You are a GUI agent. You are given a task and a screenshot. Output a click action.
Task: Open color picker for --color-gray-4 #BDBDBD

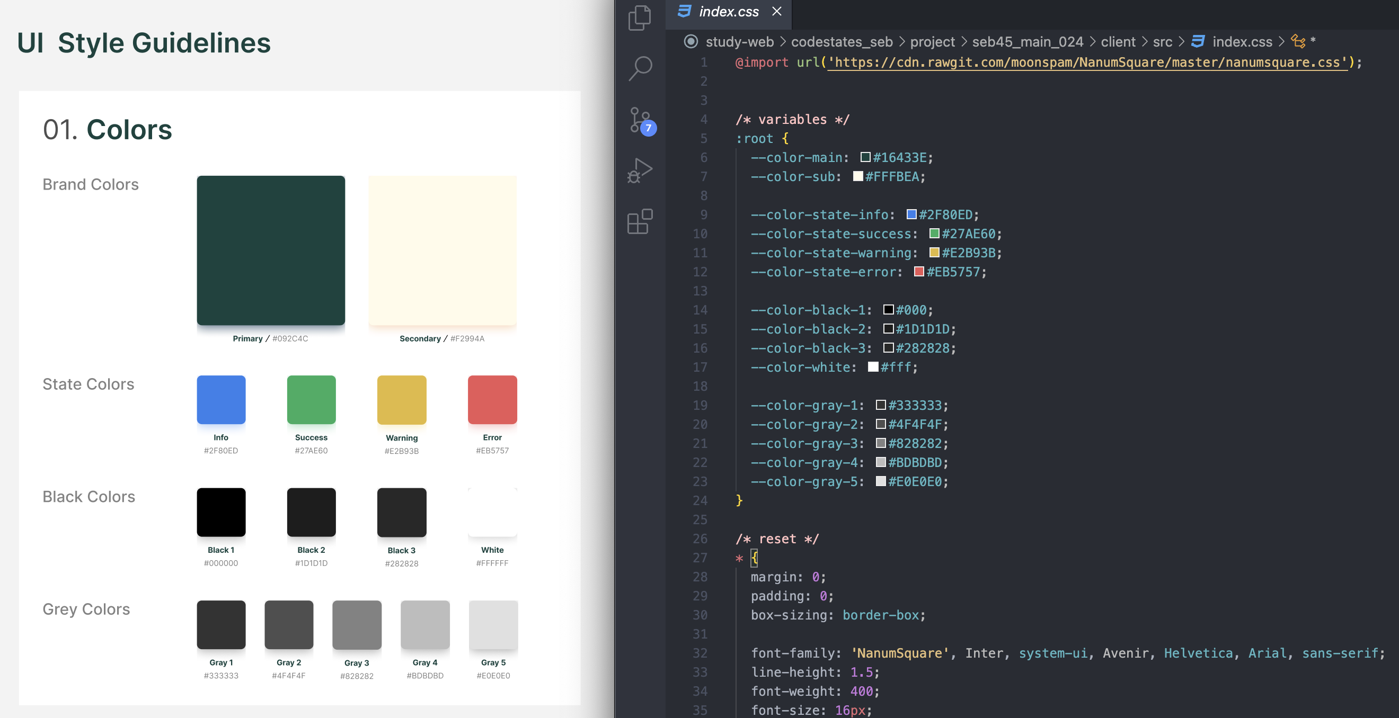(880, 462)
